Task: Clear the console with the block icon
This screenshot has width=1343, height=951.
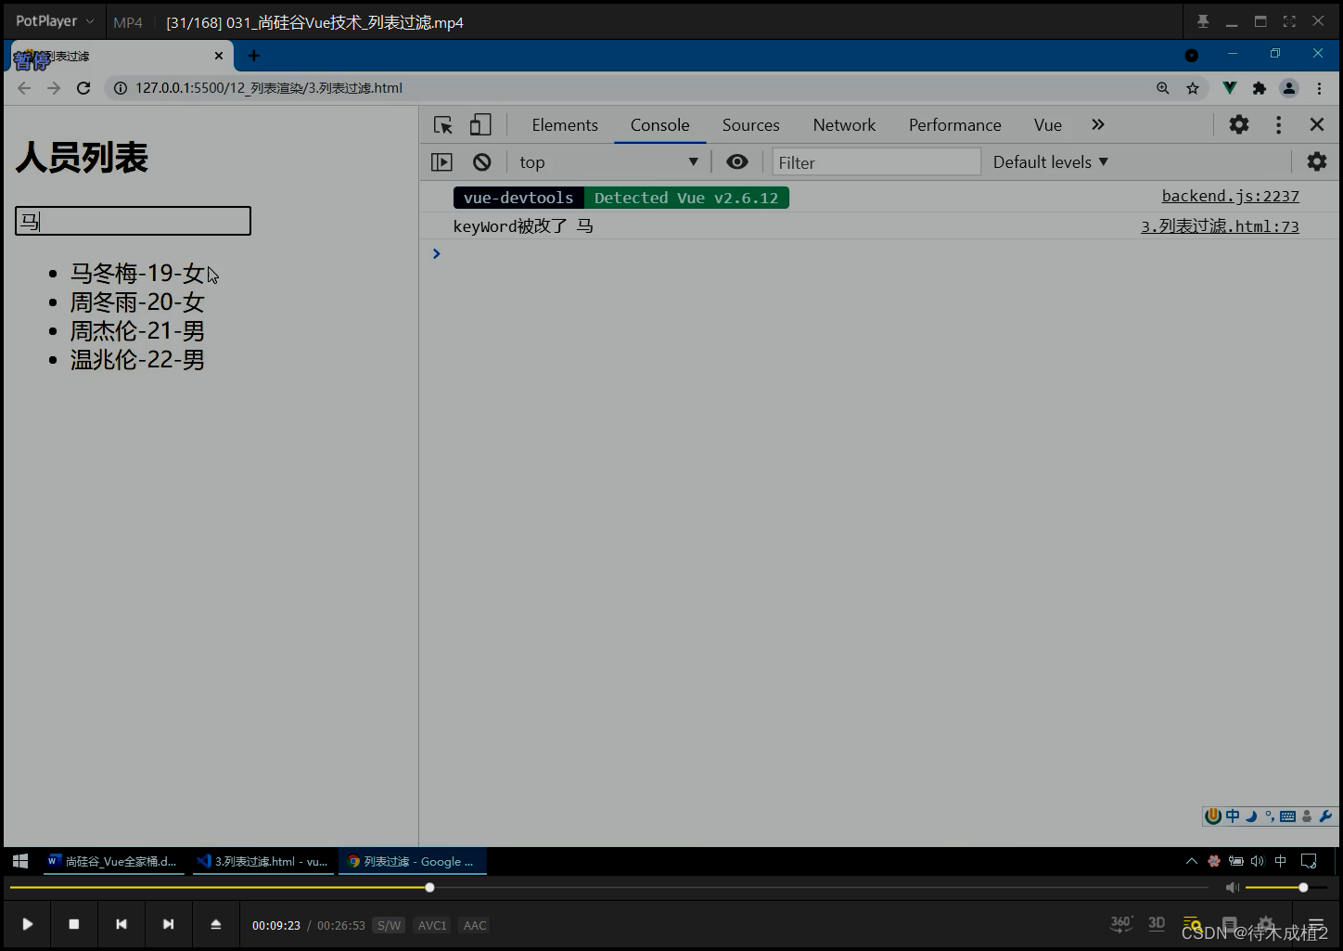Action: 481,162
